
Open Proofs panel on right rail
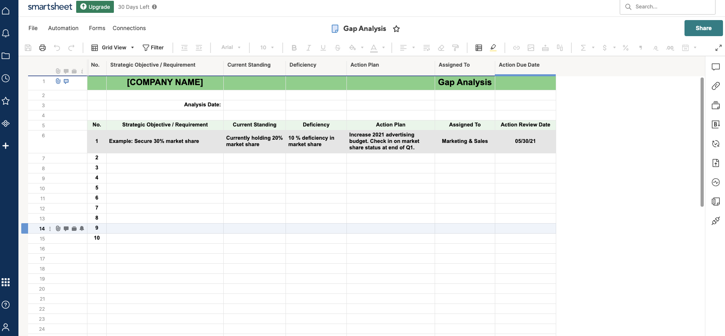coord(716,105)
